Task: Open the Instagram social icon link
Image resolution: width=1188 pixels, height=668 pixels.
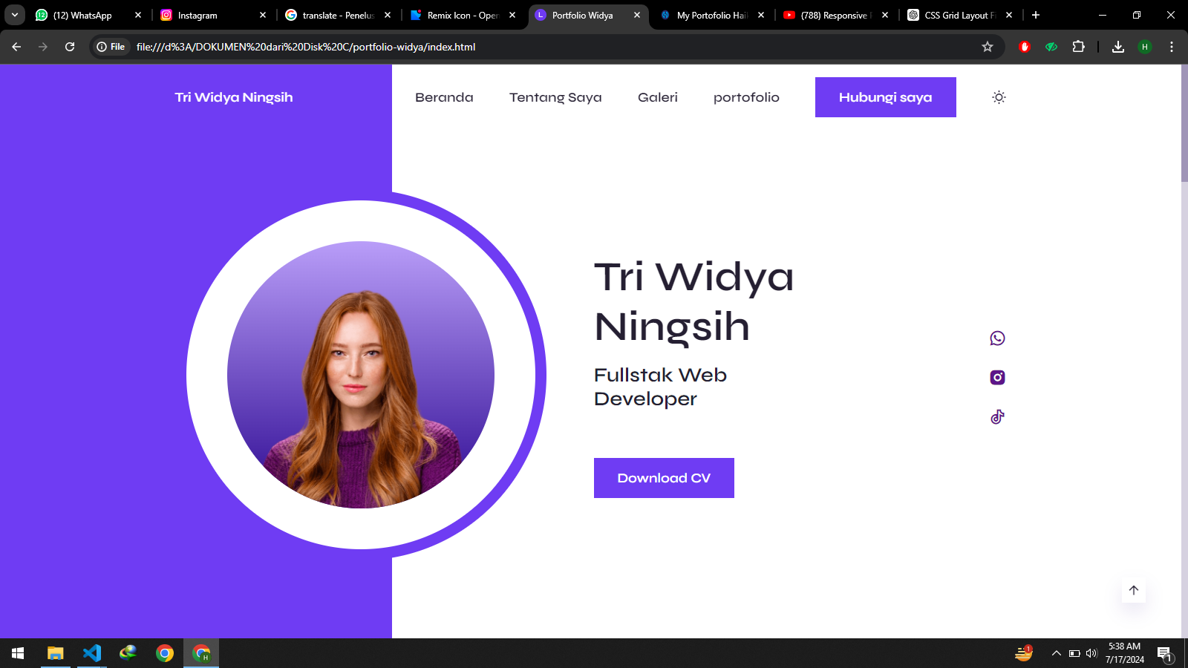Action: [x=997, y=378]
